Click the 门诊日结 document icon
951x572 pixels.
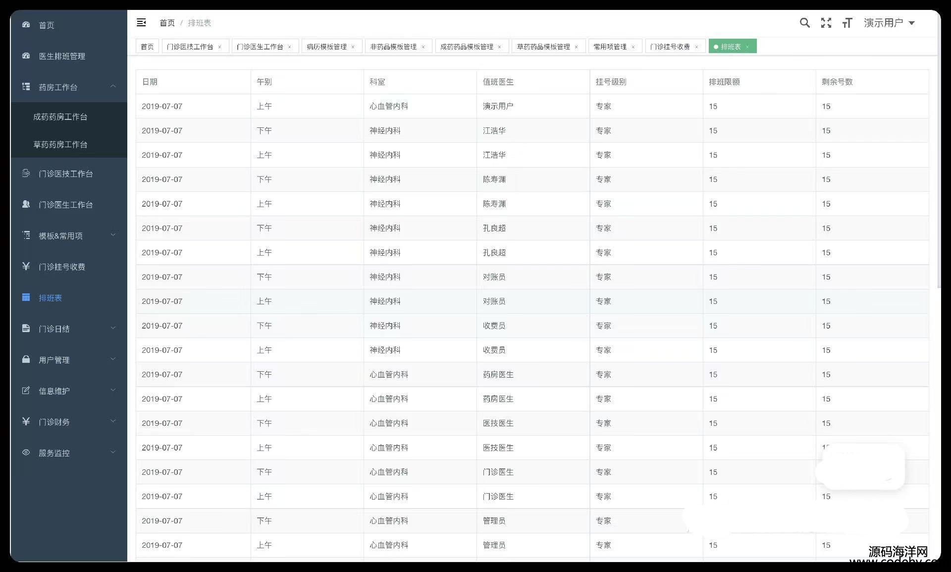click(26, 328)
